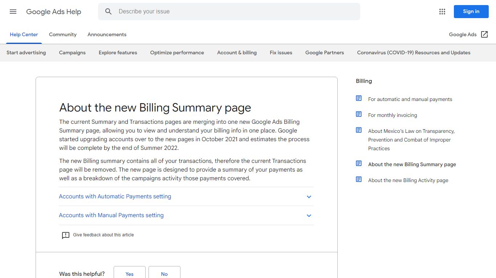Open the Account & billing category
This screenshot has width=496, height=278.
click(237, 53)
